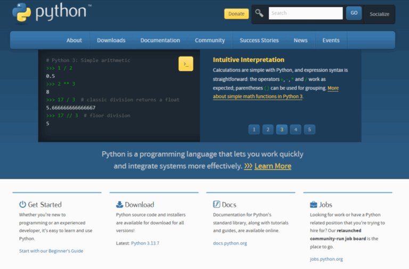Open the About menu

coord(74,40)
